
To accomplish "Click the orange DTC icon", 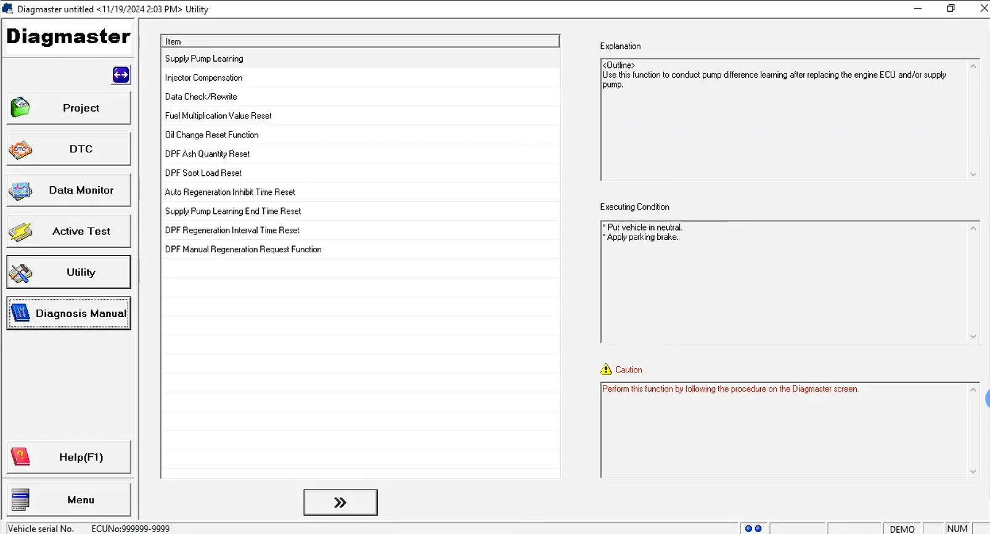I will point(20,149).
